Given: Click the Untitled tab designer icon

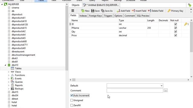Looking at the screenshot, I should click(x=84, y=5).
